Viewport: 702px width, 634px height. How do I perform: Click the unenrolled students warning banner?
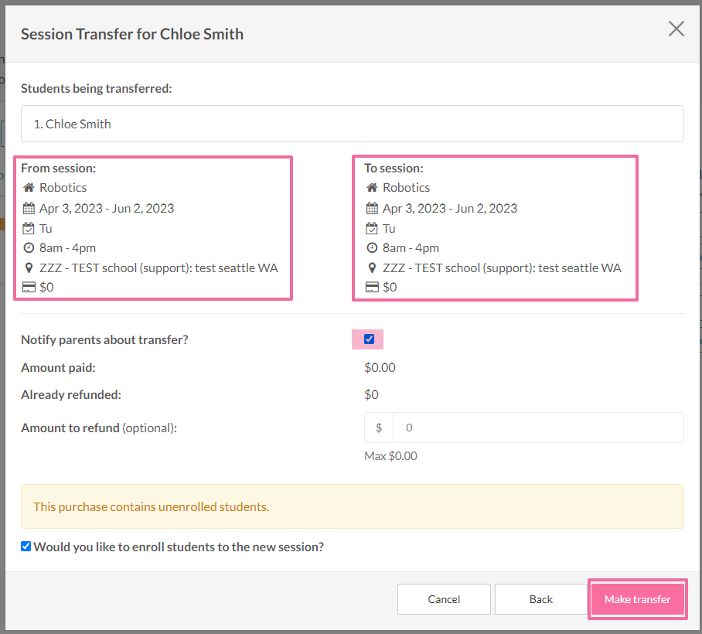coord(353,506)
